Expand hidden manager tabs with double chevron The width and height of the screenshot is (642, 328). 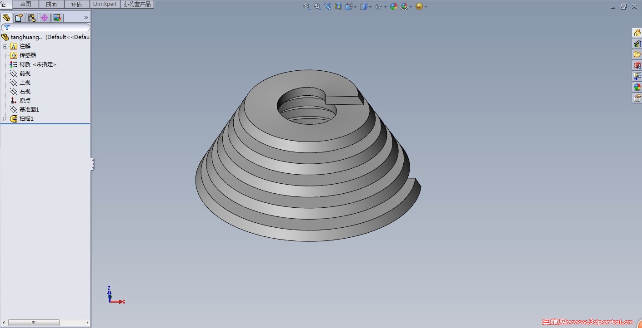point(86,18)
